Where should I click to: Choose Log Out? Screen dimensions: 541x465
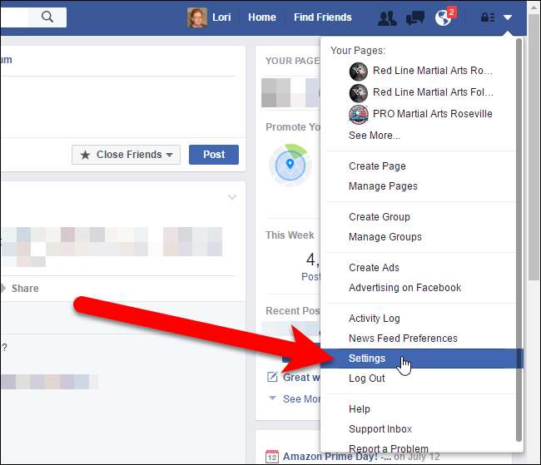[366, 378]
